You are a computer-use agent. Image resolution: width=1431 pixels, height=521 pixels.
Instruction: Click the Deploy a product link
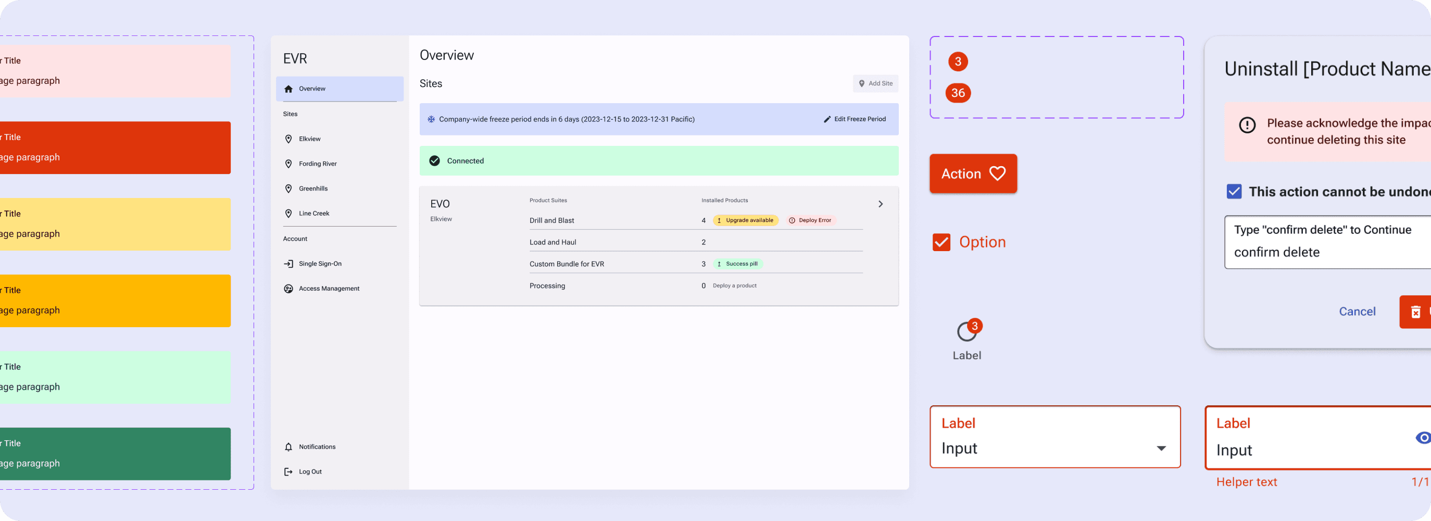(x=734, y=286)
